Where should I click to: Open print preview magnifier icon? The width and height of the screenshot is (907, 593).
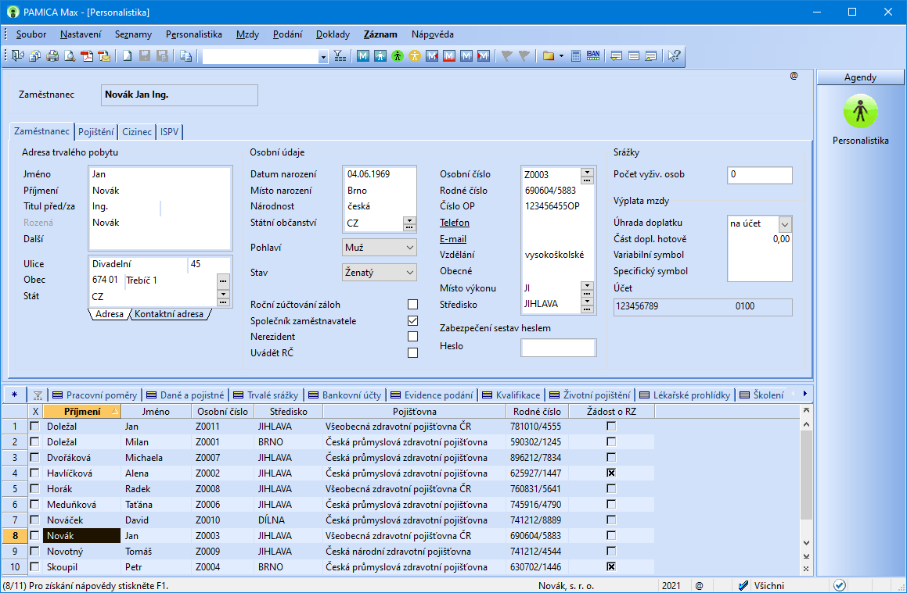coord(70,56)
